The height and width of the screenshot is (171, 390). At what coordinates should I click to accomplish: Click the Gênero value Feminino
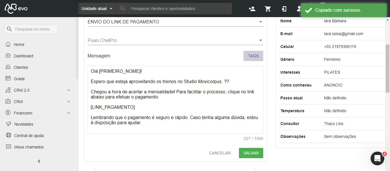(332, 59)
